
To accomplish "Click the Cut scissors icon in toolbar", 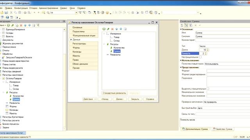I will (x=11, y=12).
